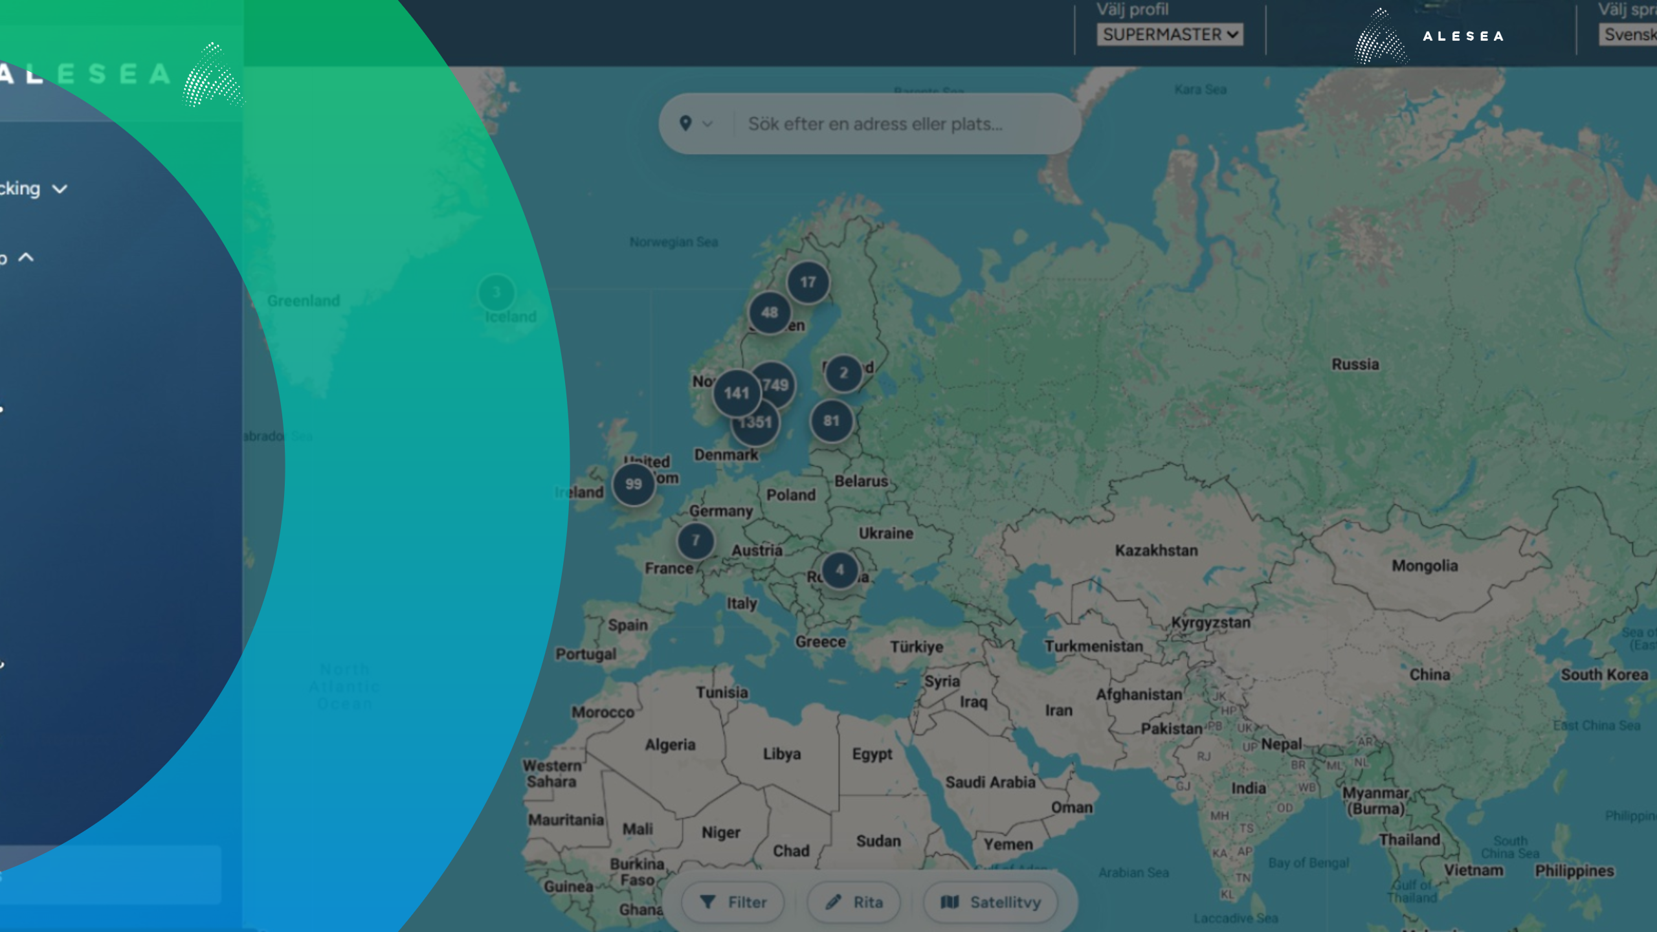Click the Türkiye label on the map

(917, 647)
